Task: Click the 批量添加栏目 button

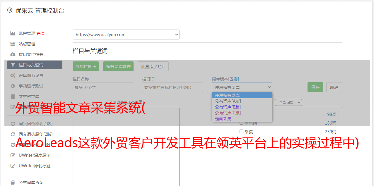Action: 153,66
